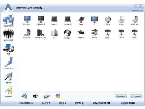The width and height of the screenshot is (145, 109).
Task: Select the Laptop 1 station
Action: [x=54, y=21]
